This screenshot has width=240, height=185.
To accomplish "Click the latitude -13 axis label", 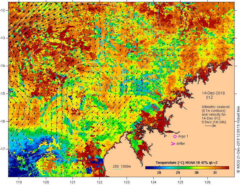I will coord(3,38).
